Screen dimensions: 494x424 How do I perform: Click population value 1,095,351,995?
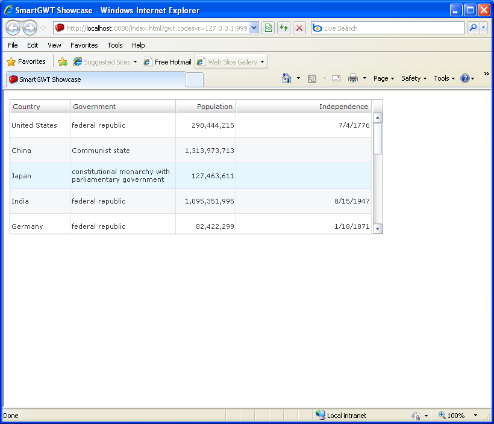pyautogui.click(x=210, y=201)
